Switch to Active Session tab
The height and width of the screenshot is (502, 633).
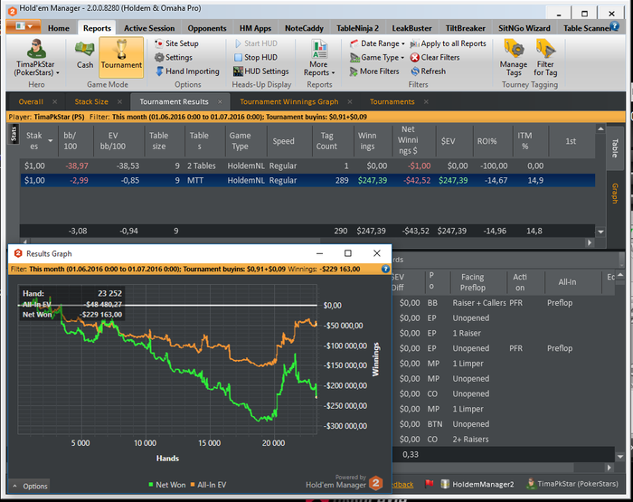pyautogui.click(x=149, y=28)
